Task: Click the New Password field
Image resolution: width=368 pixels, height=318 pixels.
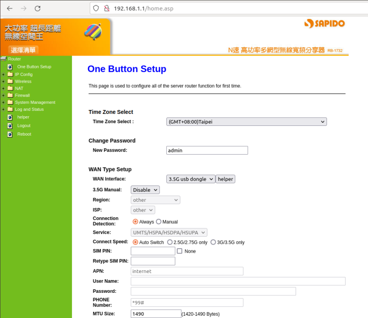Action: click(207, 150)
